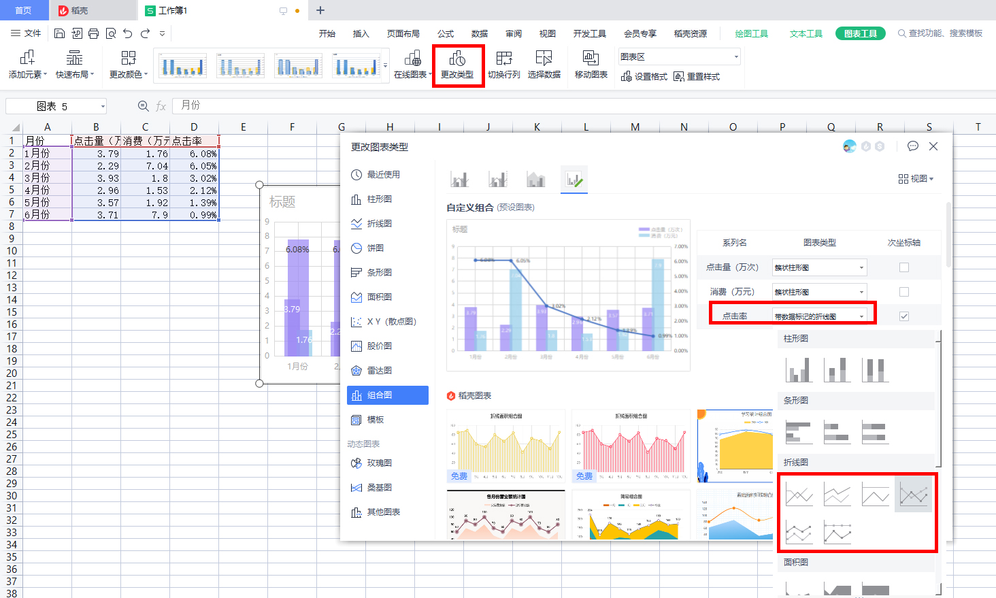Open the 视图 view dropdown in dialog
The image size is (996, 598).
916,179
